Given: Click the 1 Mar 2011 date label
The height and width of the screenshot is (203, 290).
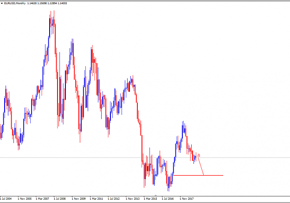Looking at the screenshot, I should click(x=97, y=199).
